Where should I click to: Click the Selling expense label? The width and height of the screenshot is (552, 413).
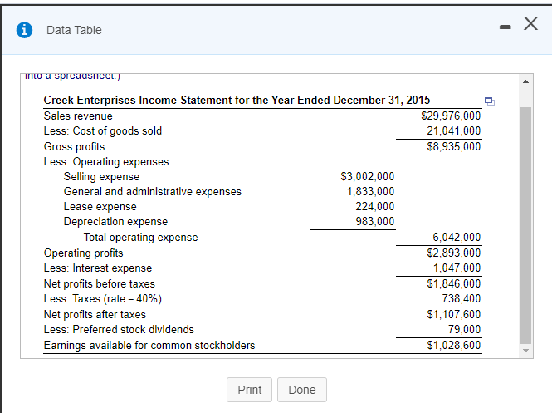pyautogui.click(x=101, y=176)
